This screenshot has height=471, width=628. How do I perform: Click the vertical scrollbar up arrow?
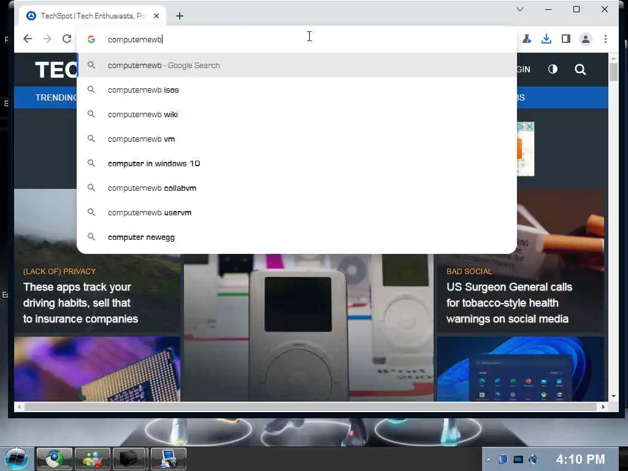pyautogui.click(x=613, y=58)
